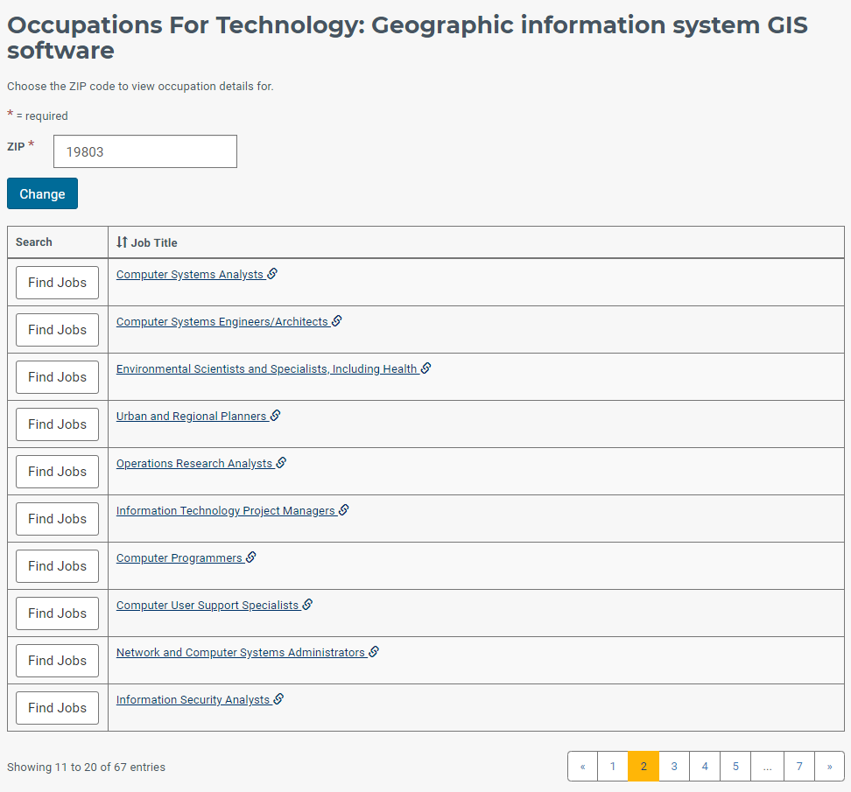Click the chain icon beside Network and Computer Systems Administrators
The height and width of the screenshot is (792, 851).
coord(375,651)
